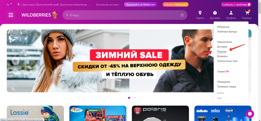The width and height of the screenshot is (261, 121).
Task: Choose Электронные чеки menu item
Action: (227, 61)
